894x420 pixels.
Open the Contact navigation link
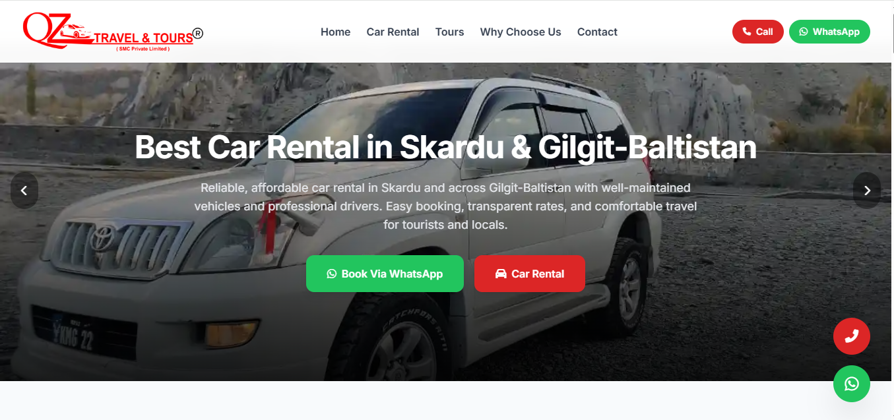pos(597,32)
